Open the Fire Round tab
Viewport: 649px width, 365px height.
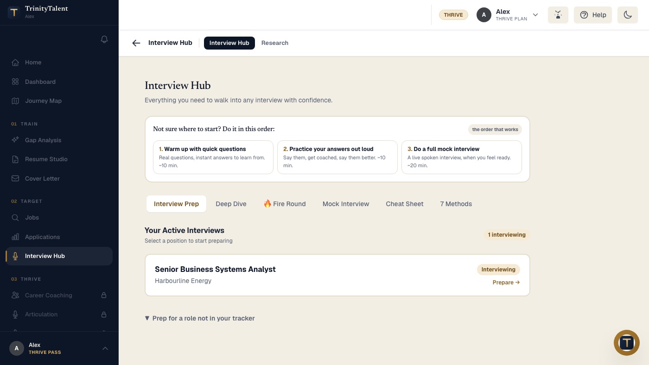(x=285, y=204)
